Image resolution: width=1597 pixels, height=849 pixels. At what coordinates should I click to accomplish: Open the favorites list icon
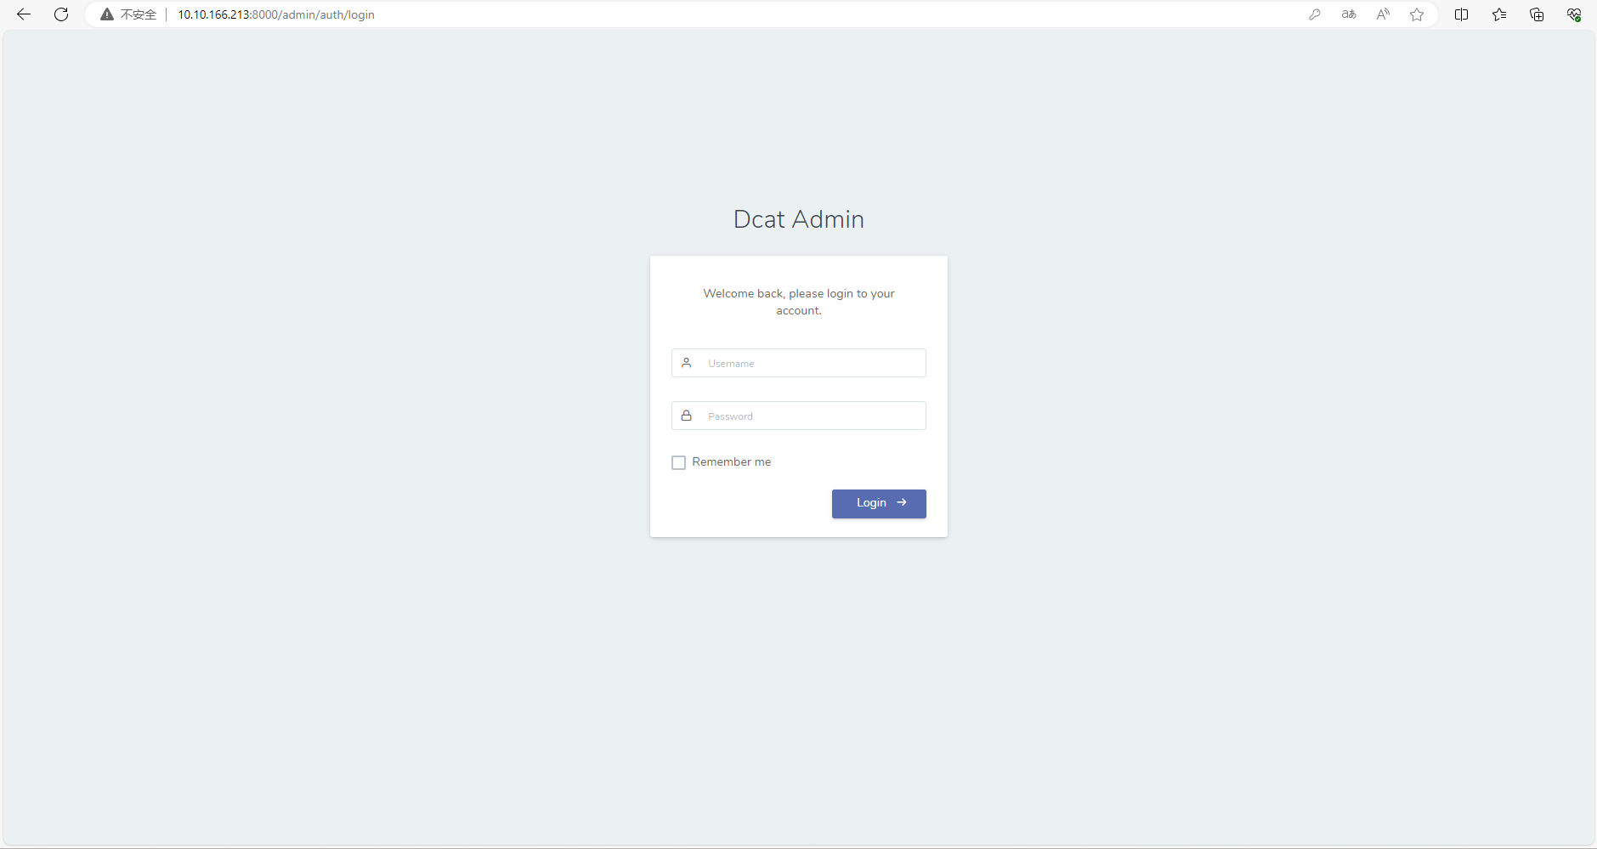(1499, 14)
